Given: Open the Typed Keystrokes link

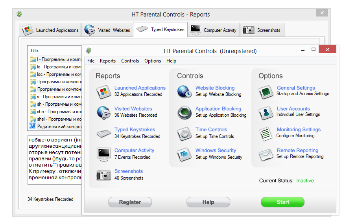Looking at the screenshot, I should [135, 130].
